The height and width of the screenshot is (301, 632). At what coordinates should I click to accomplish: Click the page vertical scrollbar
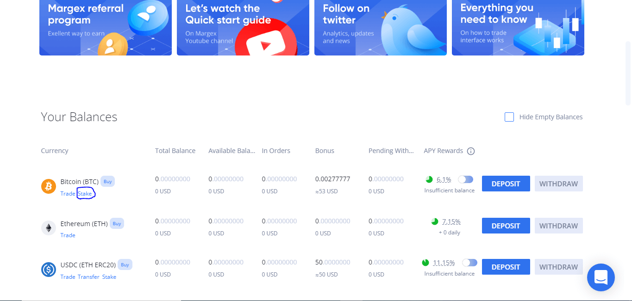[628, 74]
